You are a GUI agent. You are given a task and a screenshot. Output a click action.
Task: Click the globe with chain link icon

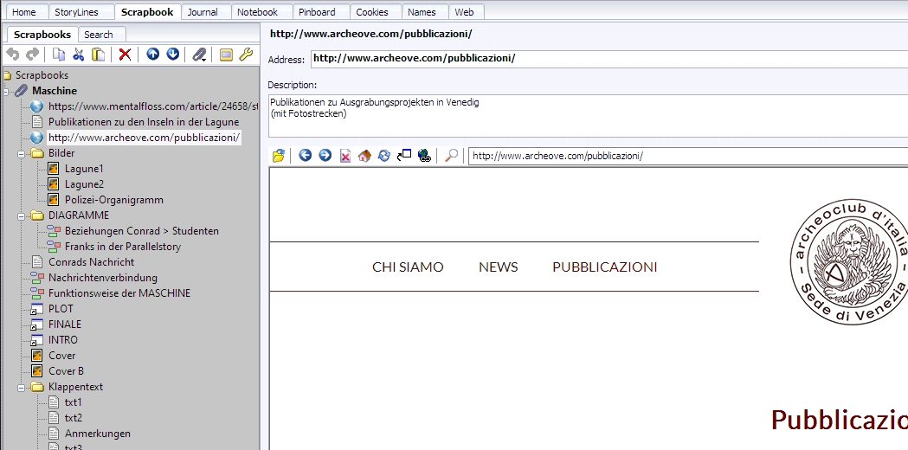coord(424,155)
